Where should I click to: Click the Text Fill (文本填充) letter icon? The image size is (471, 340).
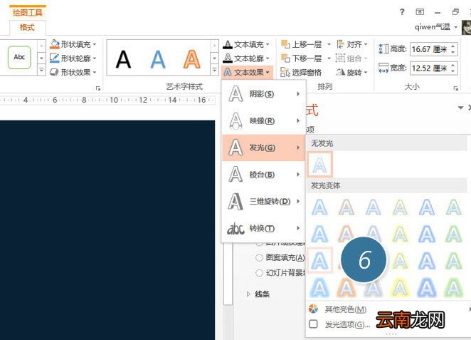(228, 44)
